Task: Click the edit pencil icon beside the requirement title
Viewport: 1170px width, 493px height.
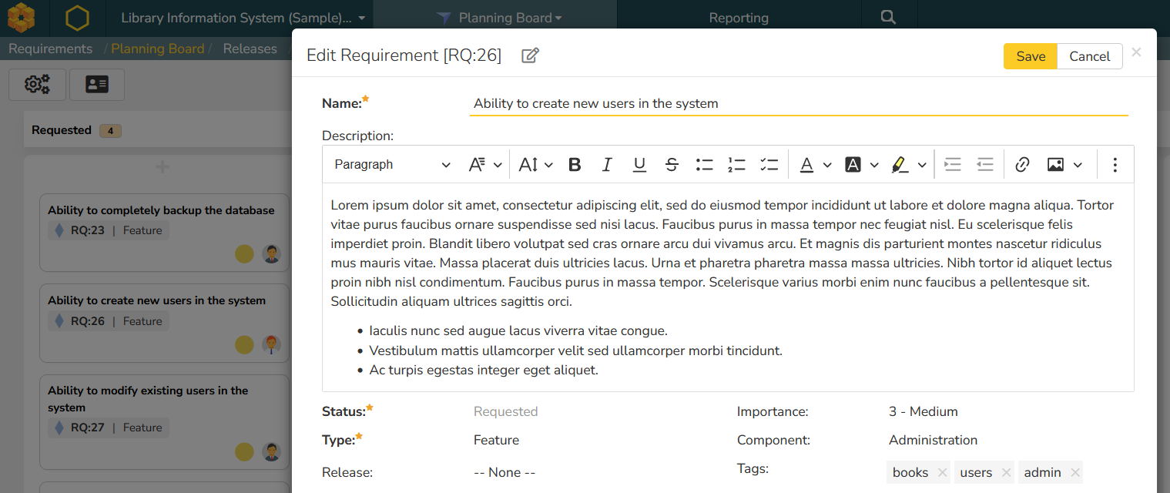Action: tap(530, 55)
